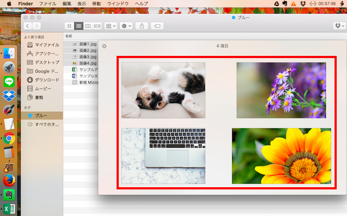Click the Edit Tags toolbar button
Screen dimensions: 347x216
coord(157,26)
